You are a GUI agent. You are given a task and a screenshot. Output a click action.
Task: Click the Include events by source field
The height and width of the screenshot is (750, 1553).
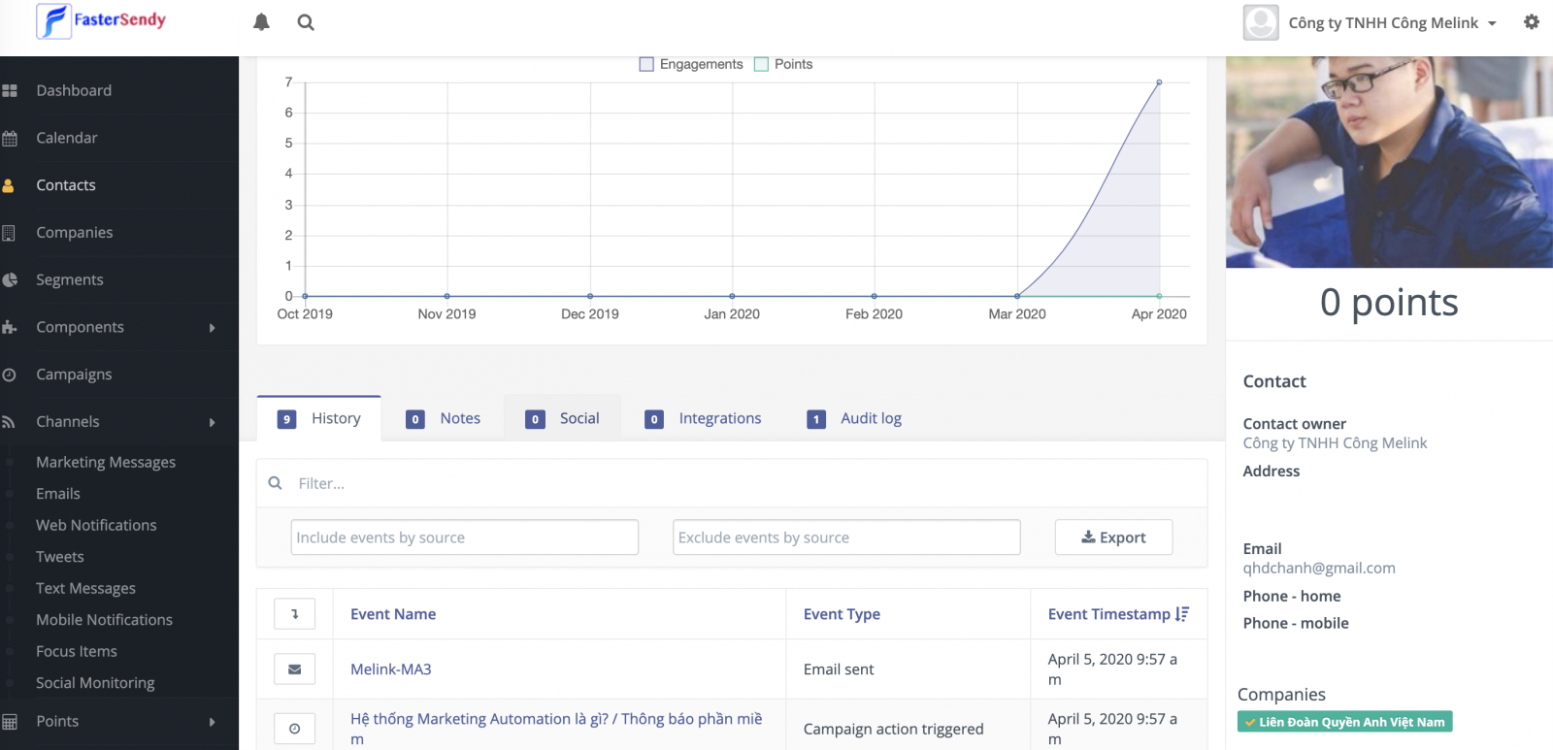pos(464,538)
